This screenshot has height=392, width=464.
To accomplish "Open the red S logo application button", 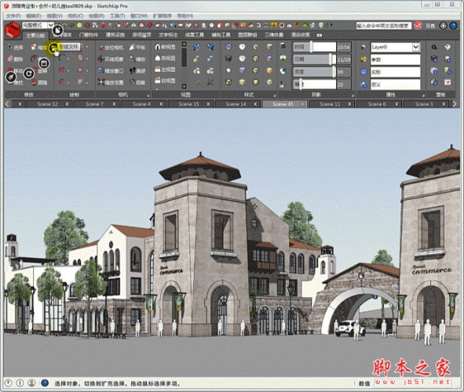I will click(x=13, y=30).
